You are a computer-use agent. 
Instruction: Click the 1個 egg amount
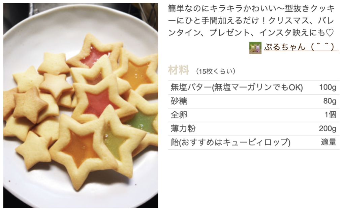[331, 114]
